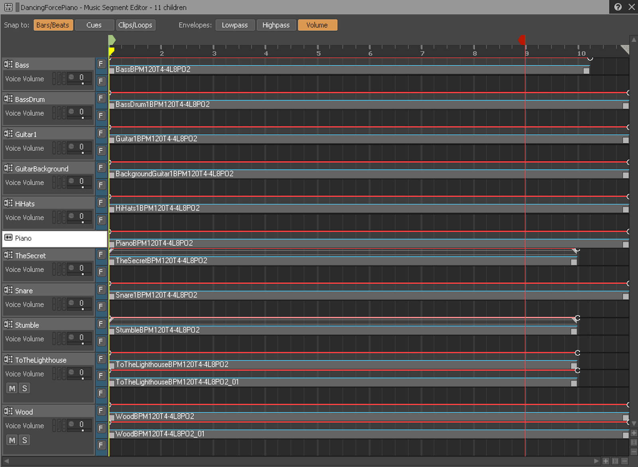Select the StumbleBPM120T4-4L8PO2 clip
This screenshot has width=638, height=467.
pyautogui.click(x=343, y=331)
